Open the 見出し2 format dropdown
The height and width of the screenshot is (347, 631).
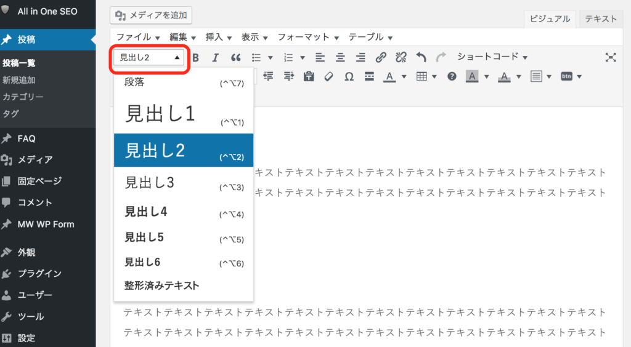[x=150, y=57]
